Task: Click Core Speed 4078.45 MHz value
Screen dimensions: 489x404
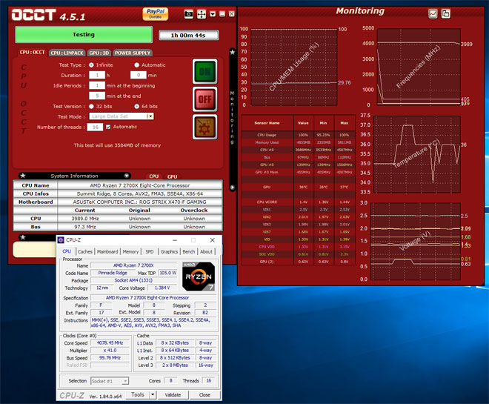Action: (110, 343)
